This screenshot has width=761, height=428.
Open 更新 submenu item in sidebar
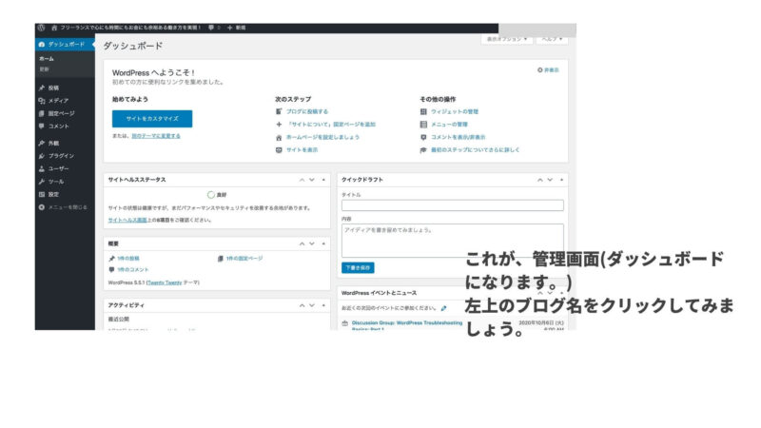coord(44,69)
